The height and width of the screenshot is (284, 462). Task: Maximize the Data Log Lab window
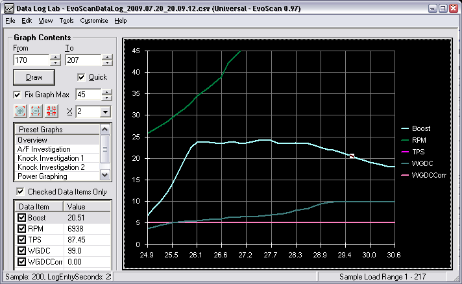443,8
